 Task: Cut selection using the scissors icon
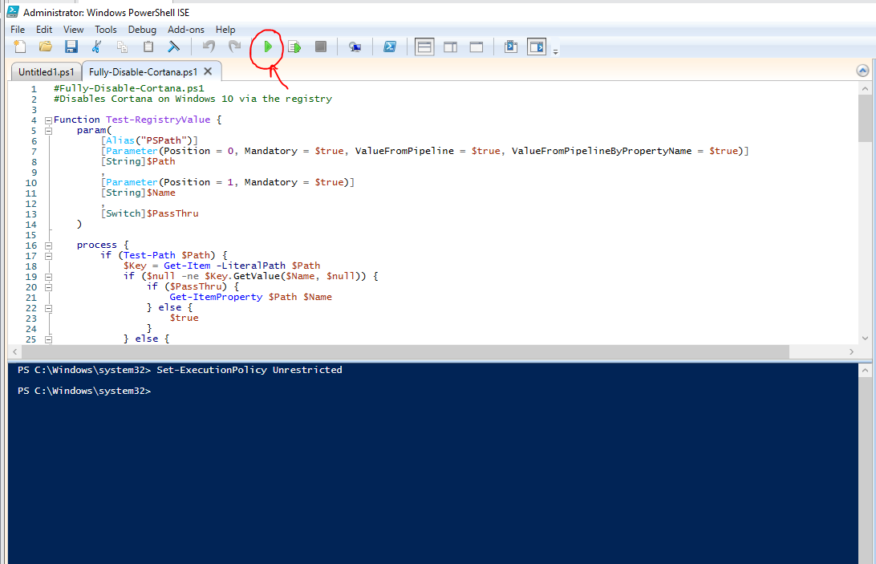pyautogui.click(x=96, y=47)
